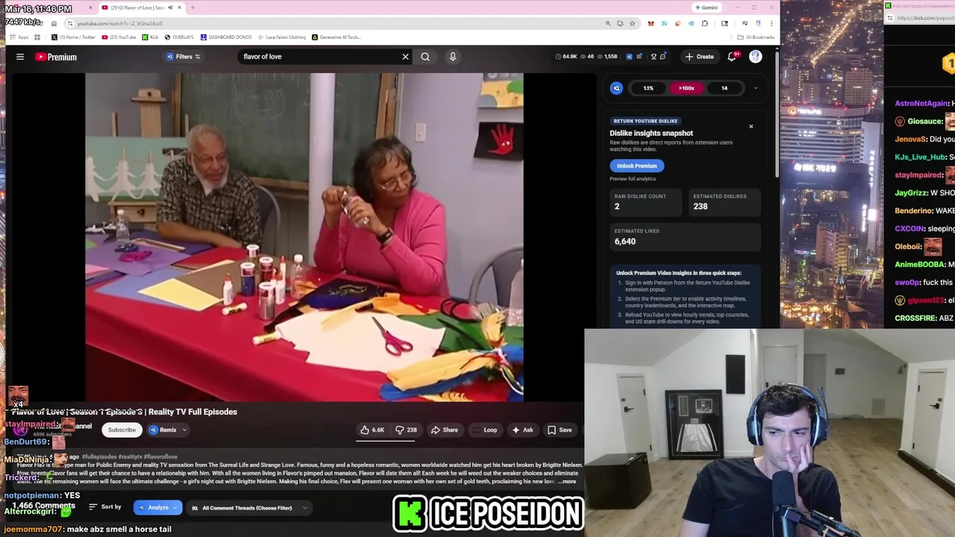Open the (23) YouTube bookmark
Screen dimensions: 955x537
point(119,37)
